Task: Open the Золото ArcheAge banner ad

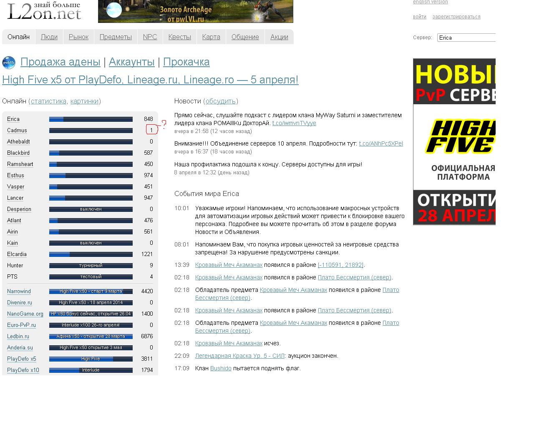Action: (196, 11)
